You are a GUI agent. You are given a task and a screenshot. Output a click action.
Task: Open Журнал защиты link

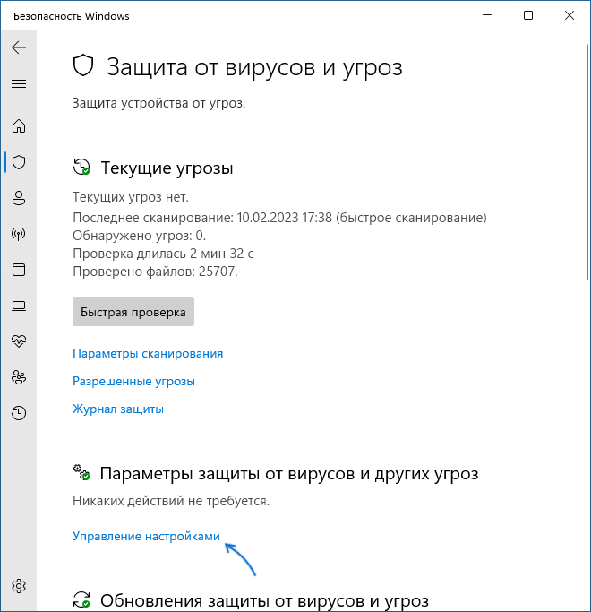pos(118,409)
